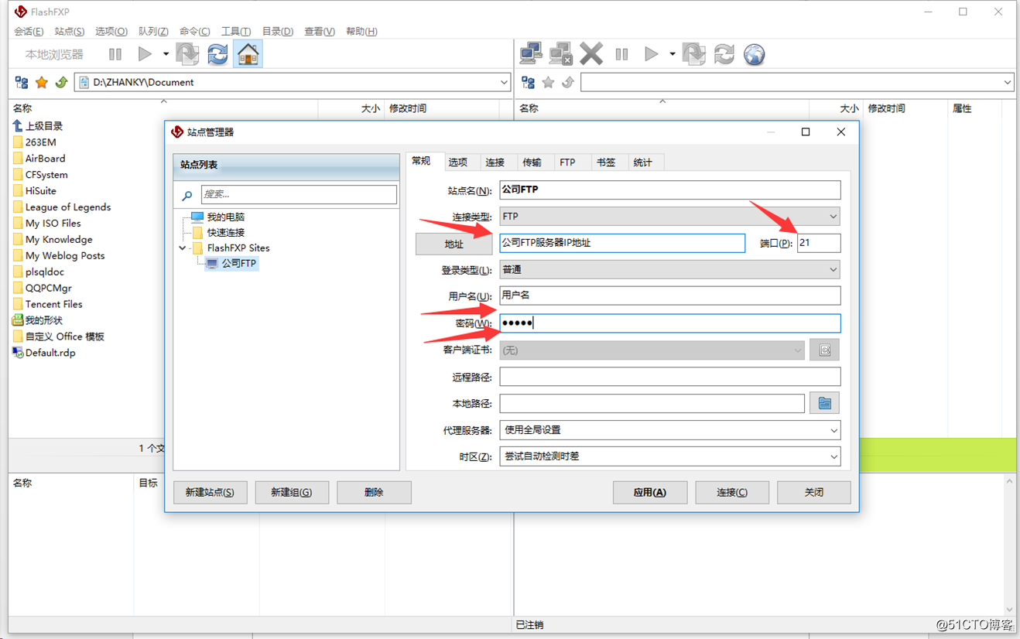Click the search magnifier icon in site list
Screen dimensions: 1020x639
coord(187,195)
